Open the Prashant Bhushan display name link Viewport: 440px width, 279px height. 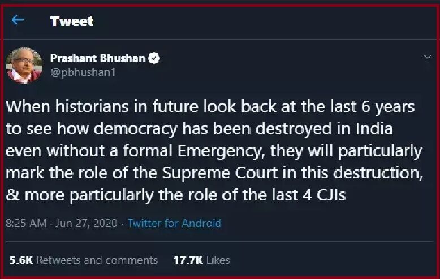pyautogui.click(x=97, y=58)
